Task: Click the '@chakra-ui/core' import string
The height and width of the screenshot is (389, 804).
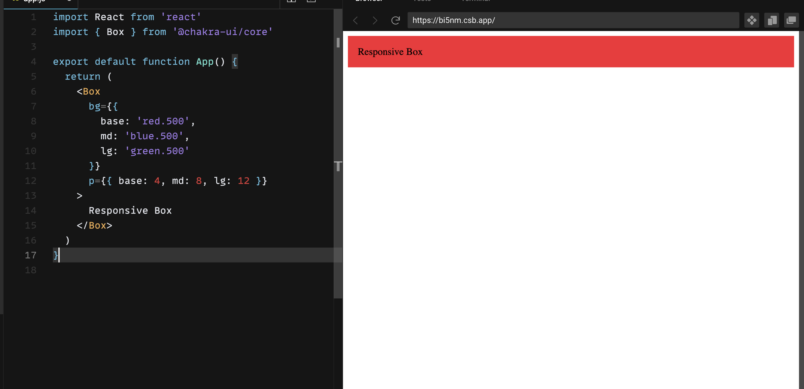Action: click(x=223, y=32)
